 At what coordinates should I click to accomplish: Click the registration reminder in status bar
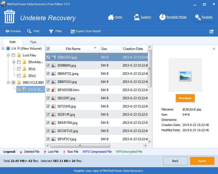coord(108,171)
